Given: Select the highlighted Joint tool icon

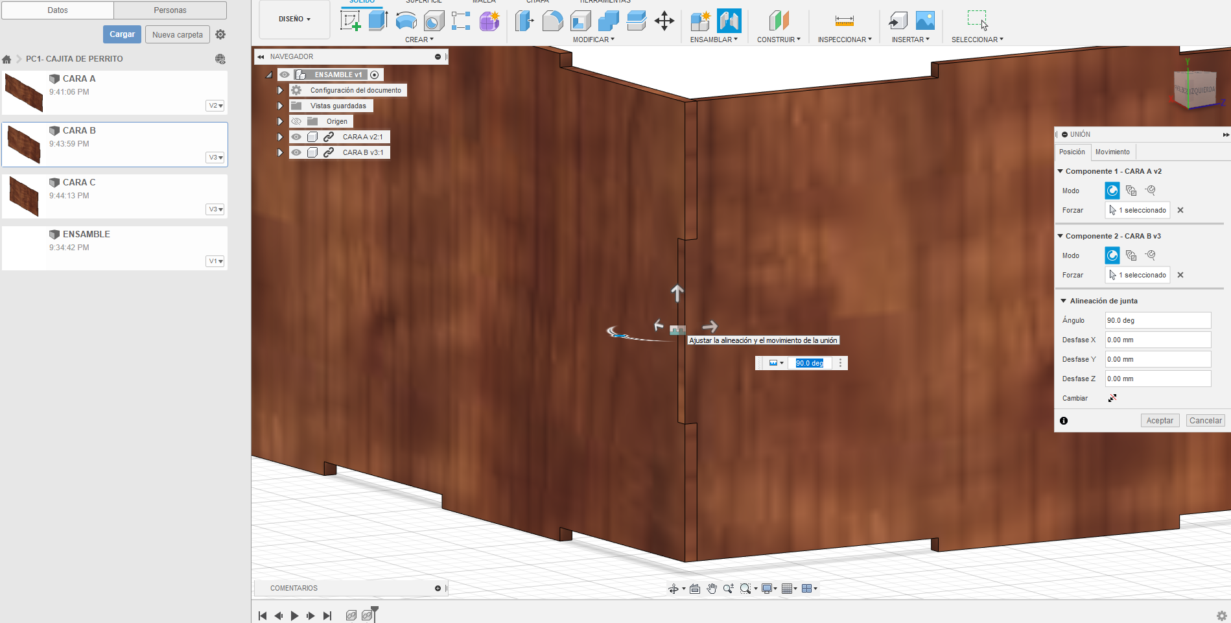Looking at the screenshot, I should click(729, 21).
